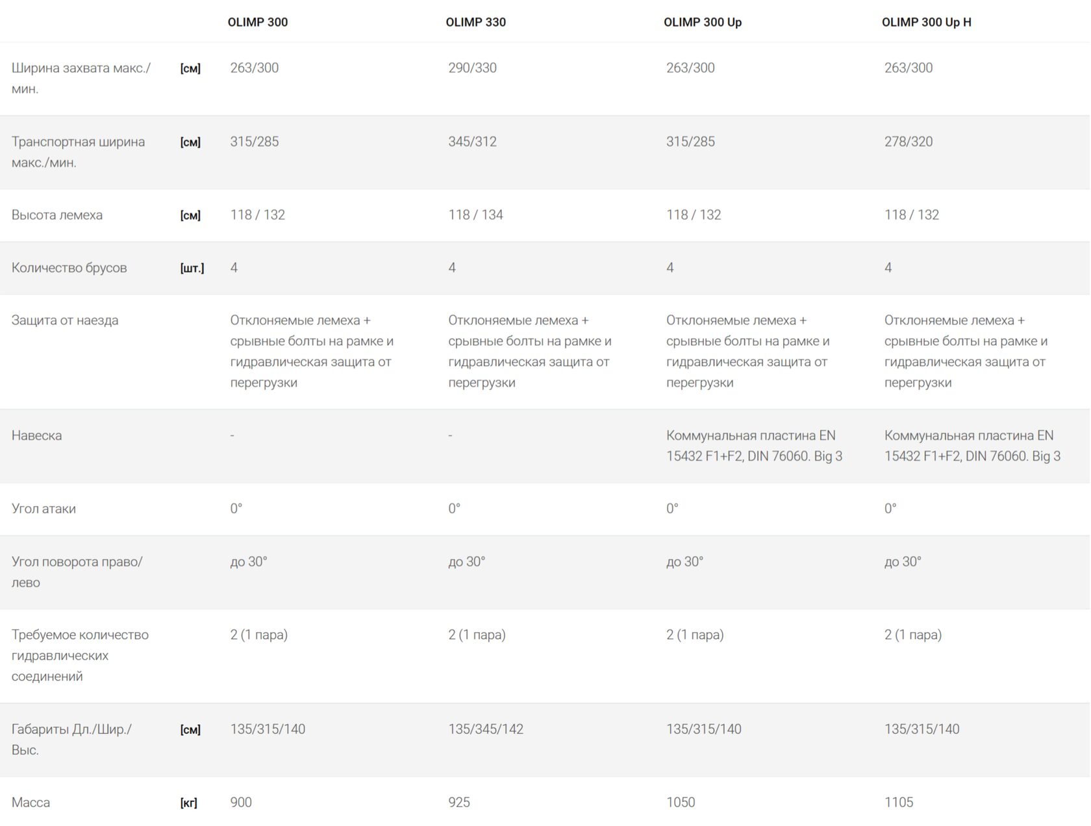The height and width of the screenshot is (826, 1091).
Task: Click the "Масса" row label
Action: coord(31,803)
